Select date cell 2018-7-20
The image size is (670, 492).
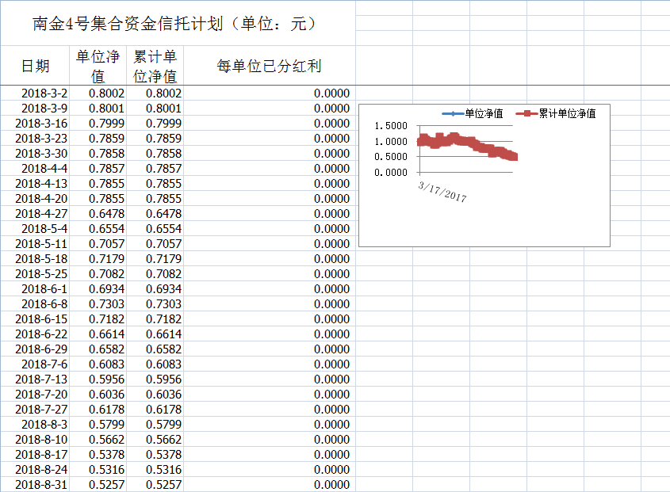(35, 395)
